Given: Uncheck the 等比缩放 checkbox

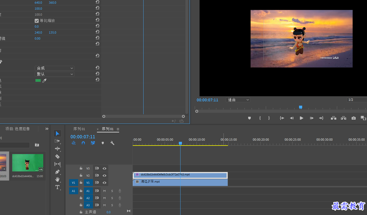Looking at the screenshot, I should [x=37, y=21].
